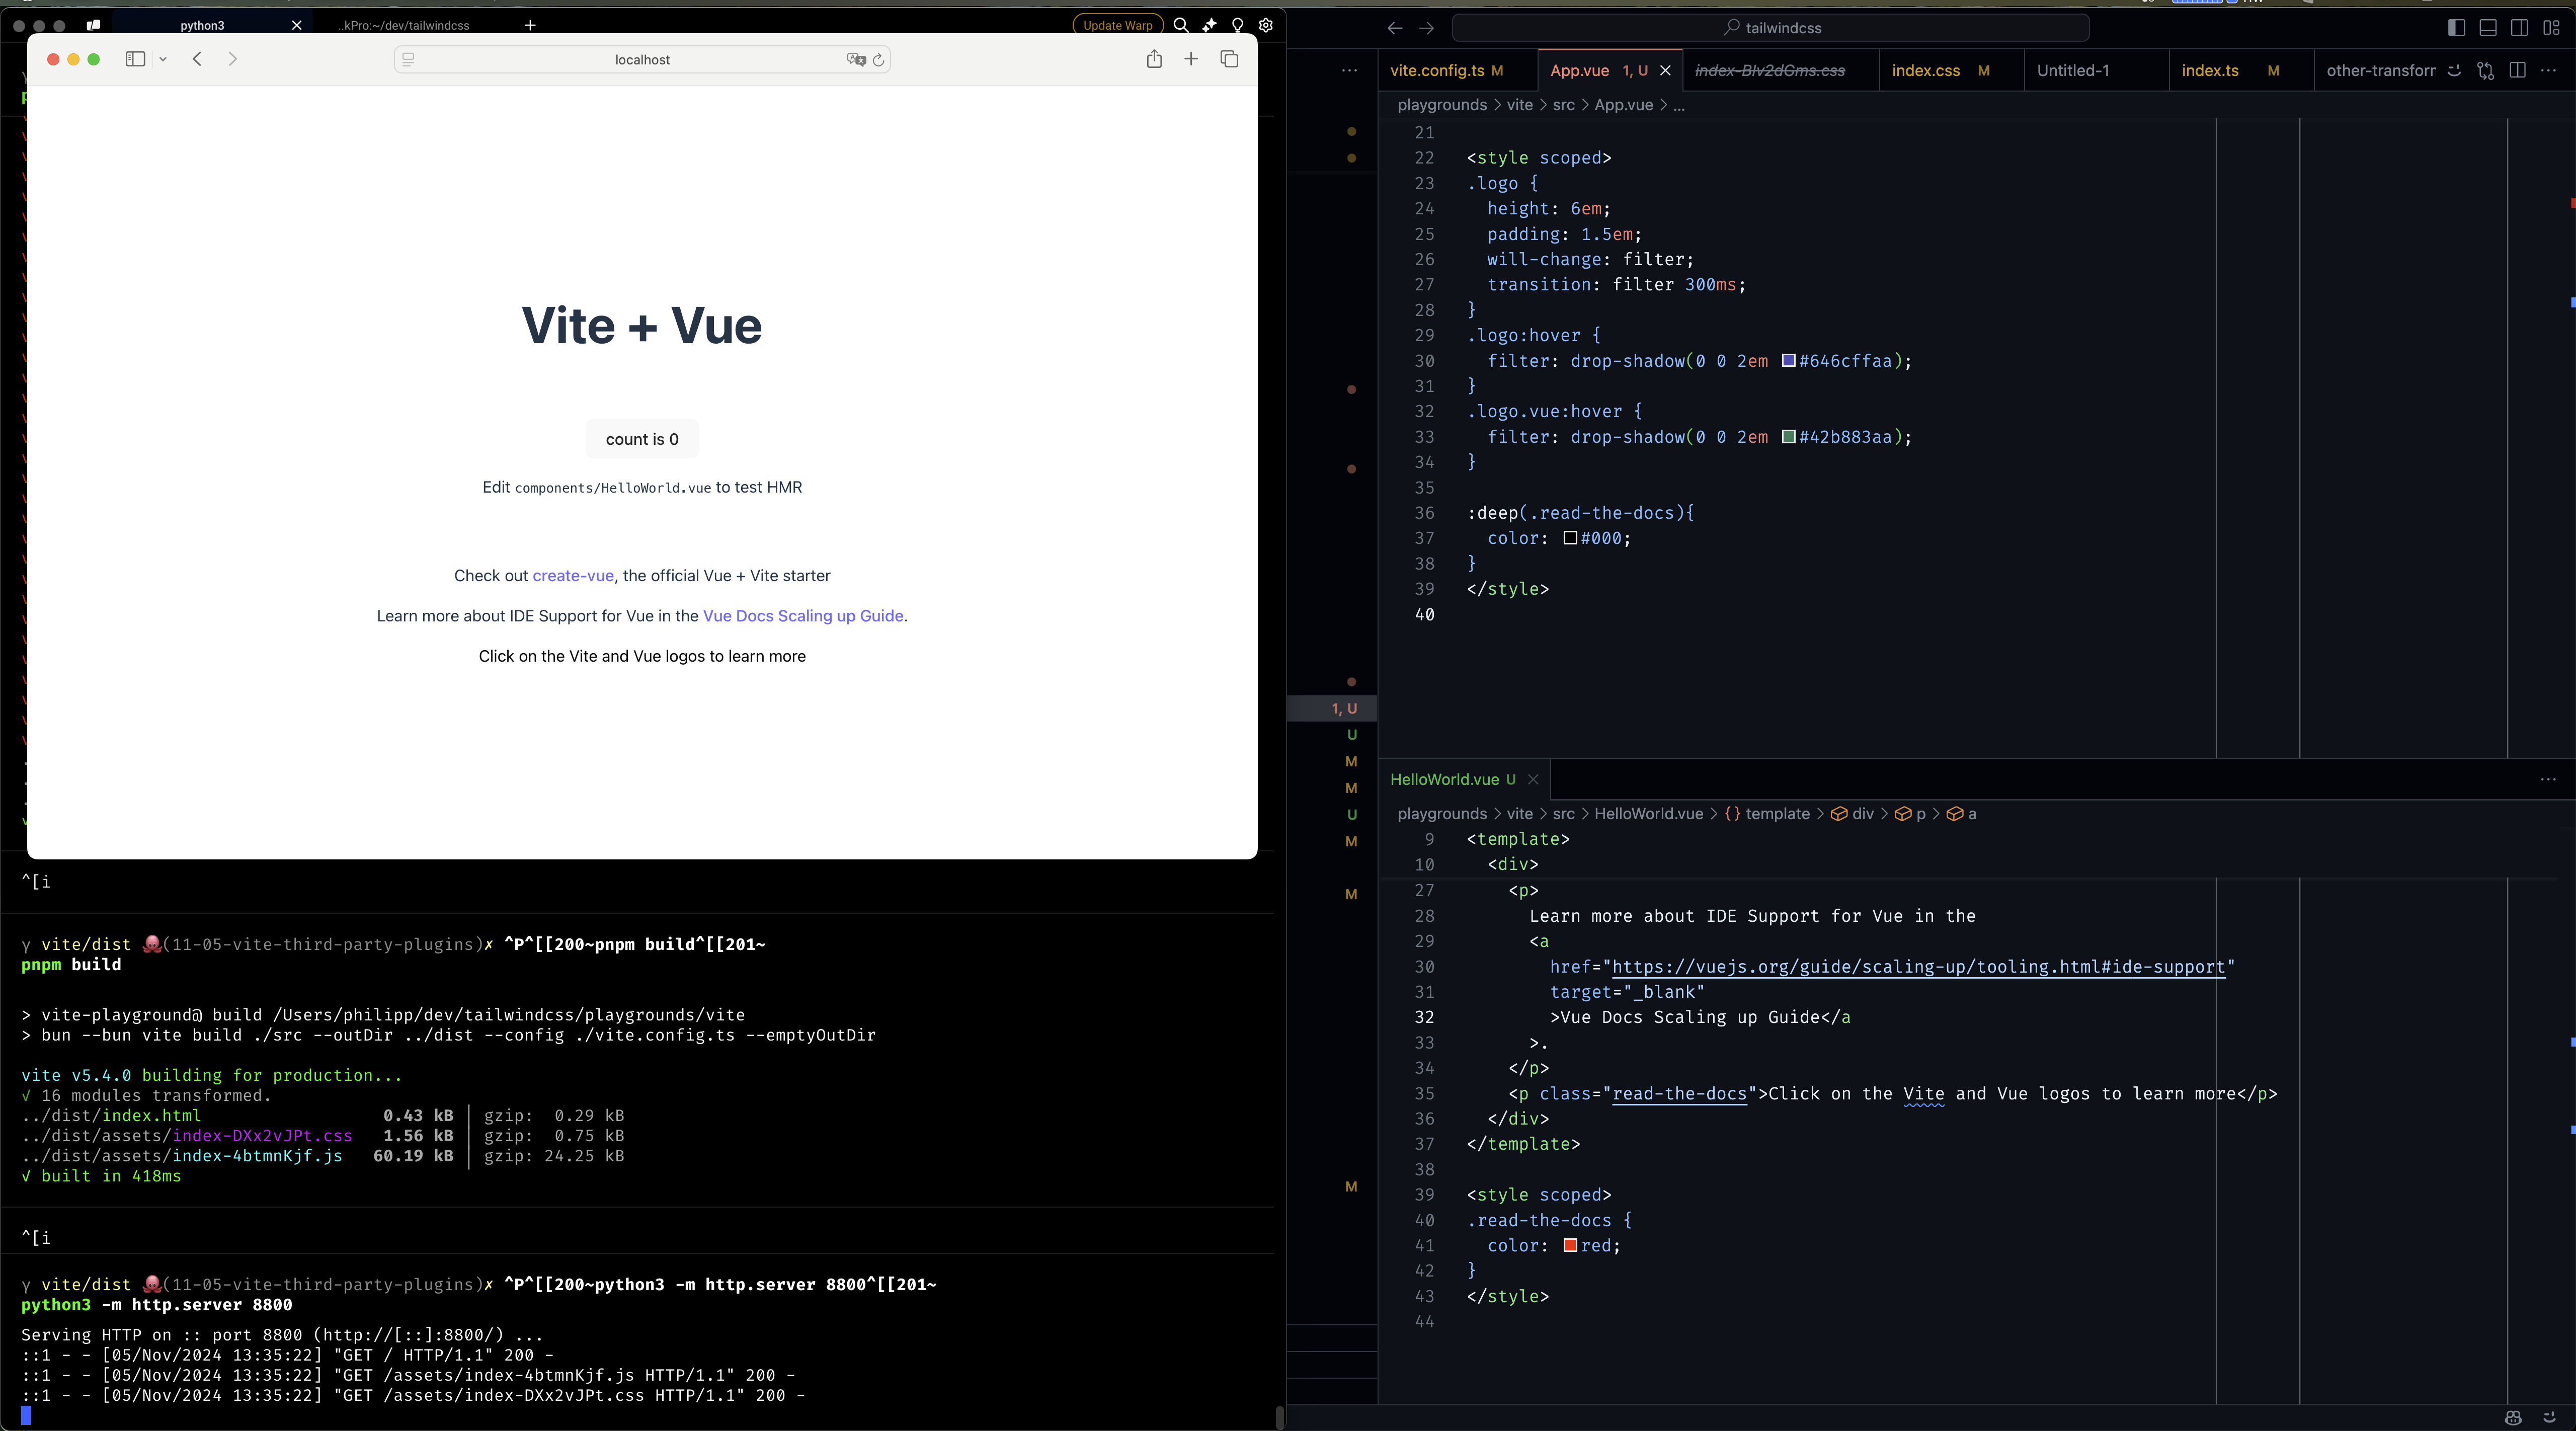The height and width of the screenshot is (1431, 2576).
Task: Open div breadcrumb in HelloWorld editor
Action: [1852, 814]
